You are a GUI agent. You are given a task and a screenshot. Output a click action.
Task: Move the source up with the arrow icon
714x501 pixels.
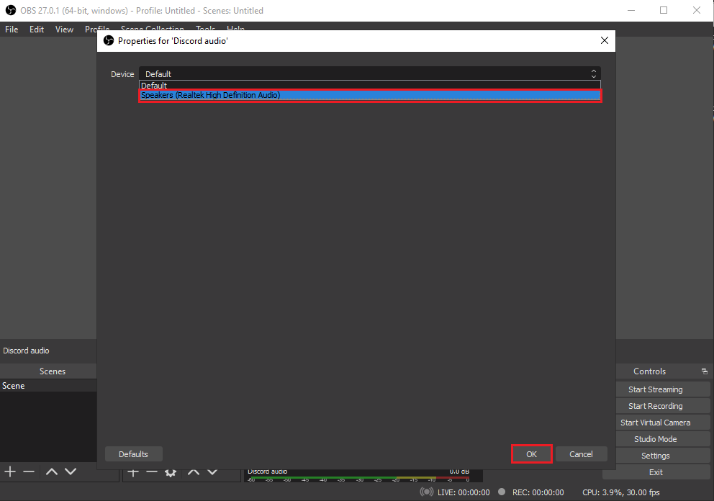[x=194, y=472]
